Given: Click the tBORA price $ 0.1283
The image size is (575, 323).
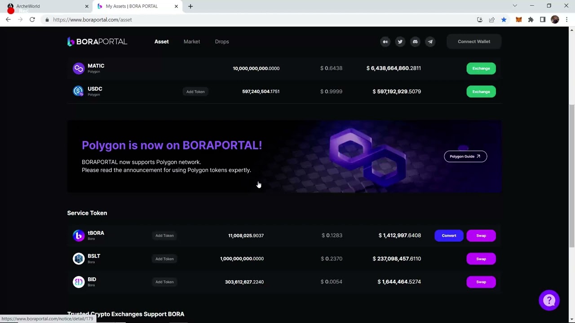Looking at the screenshot, I should coord(332,236).
